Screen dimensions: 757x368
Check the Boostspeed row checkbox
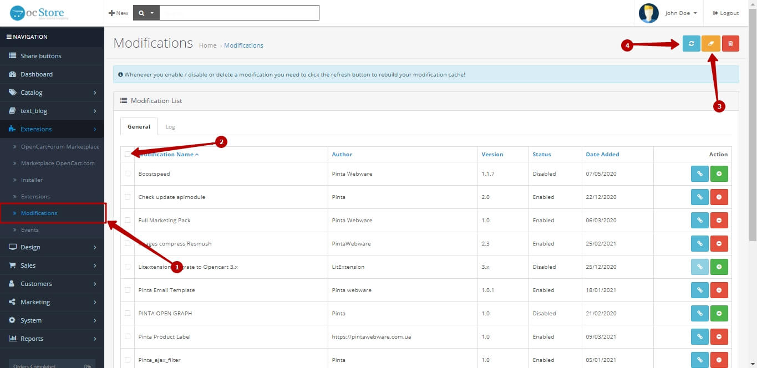[128, 173]
